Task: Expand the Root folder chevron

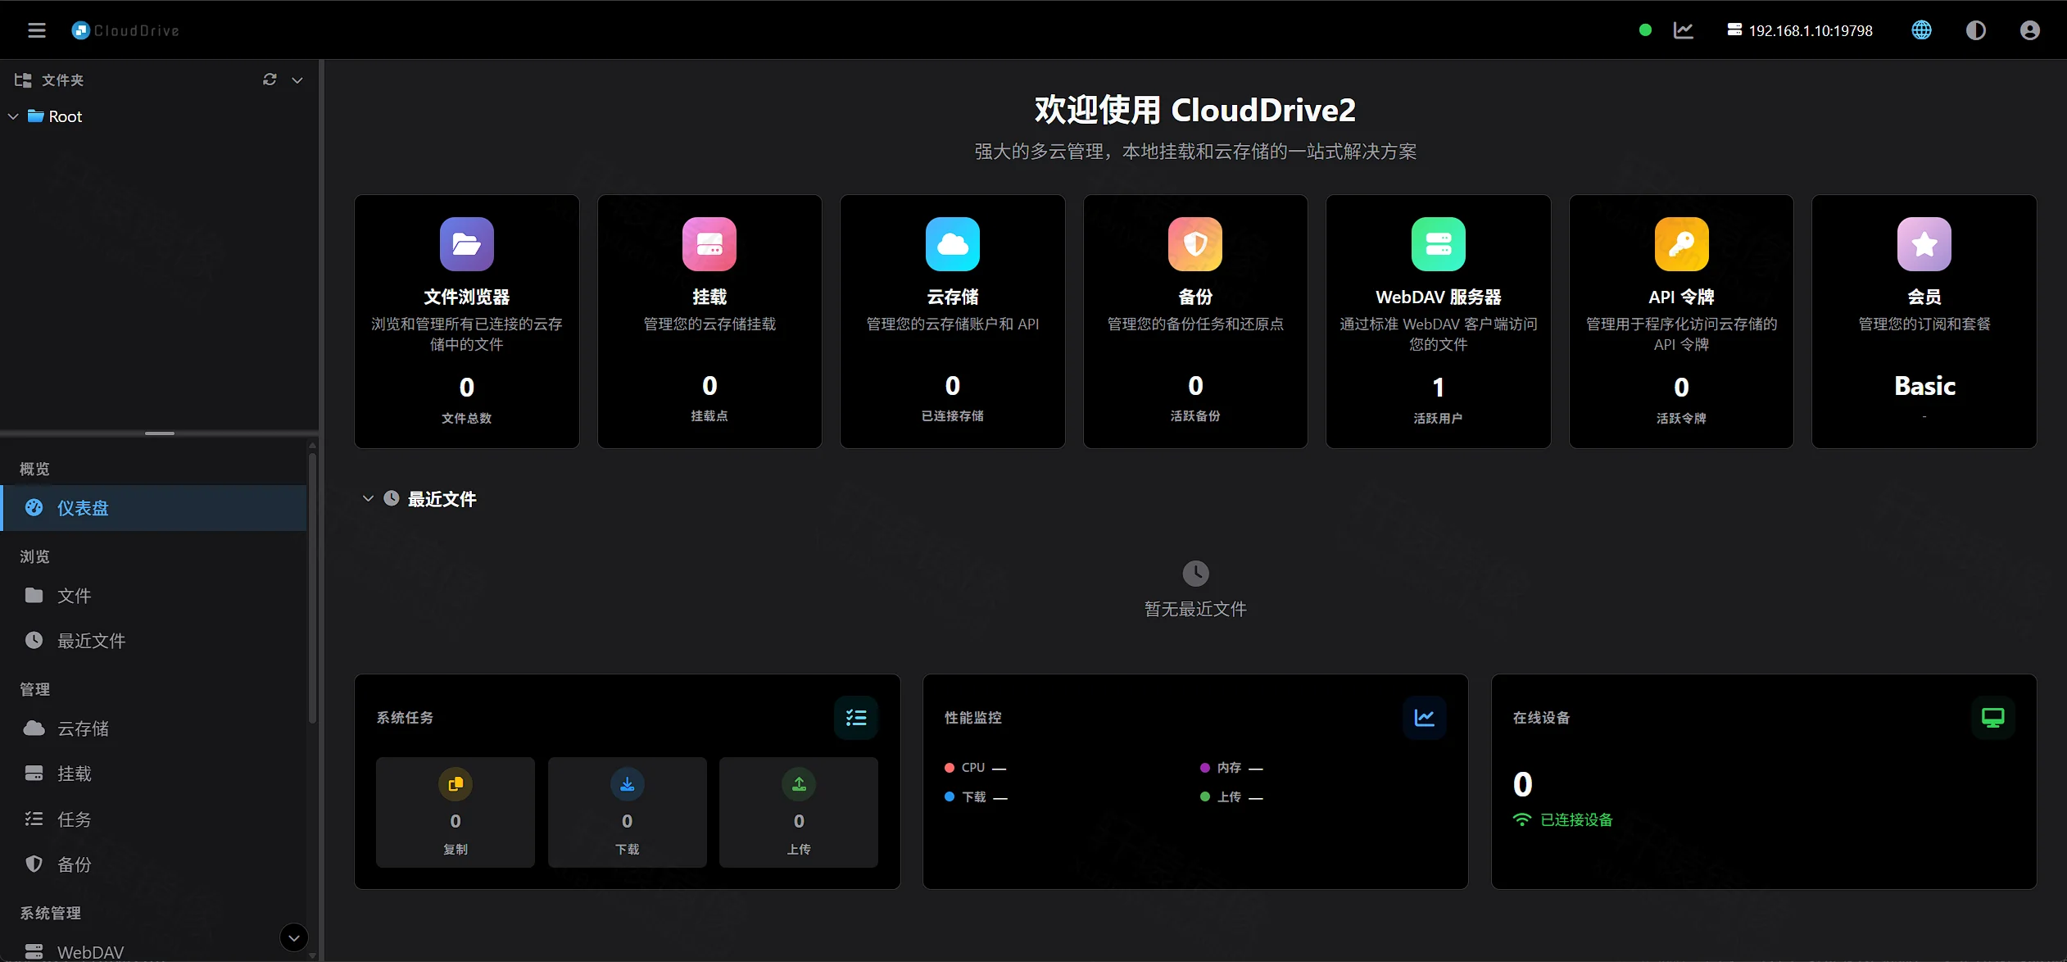Action: (13, 116)
